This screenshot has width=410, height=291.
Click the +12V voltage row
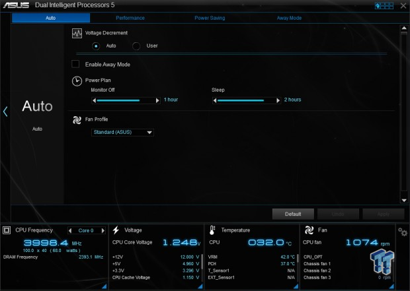click(156, 257)
